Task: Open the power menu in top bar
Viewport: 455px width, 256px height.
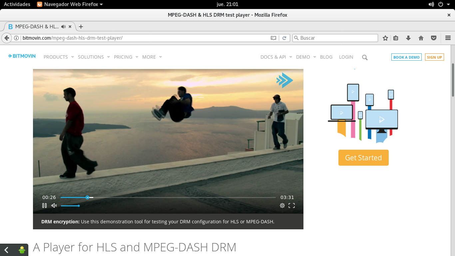Action: pyautogui.click(x=441, y=4)
